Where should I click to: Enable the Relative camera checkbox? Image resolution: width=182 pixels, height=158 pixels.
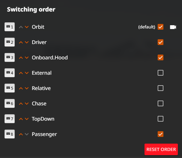click(161, 88)
